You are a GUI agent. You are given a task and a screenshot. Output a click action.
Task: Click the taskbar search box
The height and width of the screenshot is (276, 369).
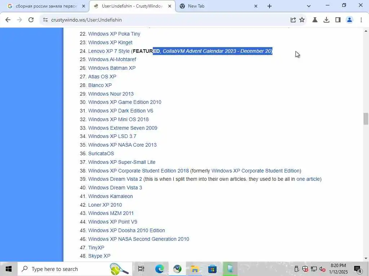[x=75, y=269]
